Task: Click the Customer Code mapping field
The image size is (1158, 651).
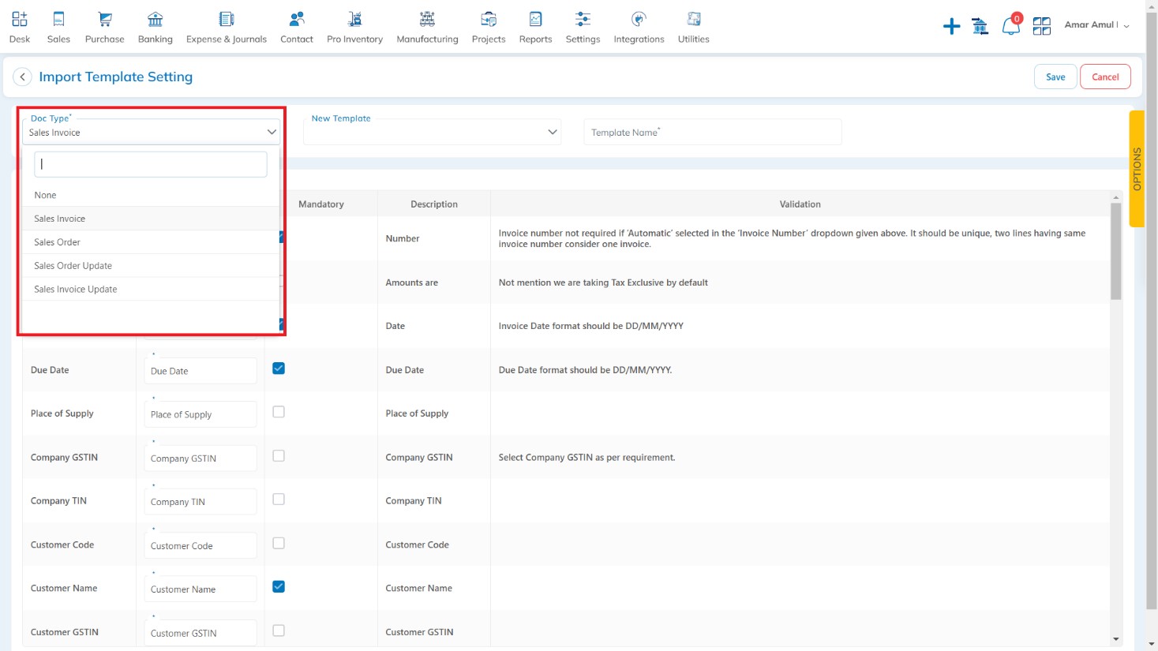Action: pyautogui.click(x=200, y=546)
